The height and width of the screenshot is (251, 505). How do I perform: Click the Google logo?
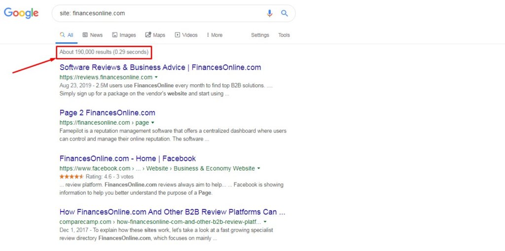(x=21, y=13)
